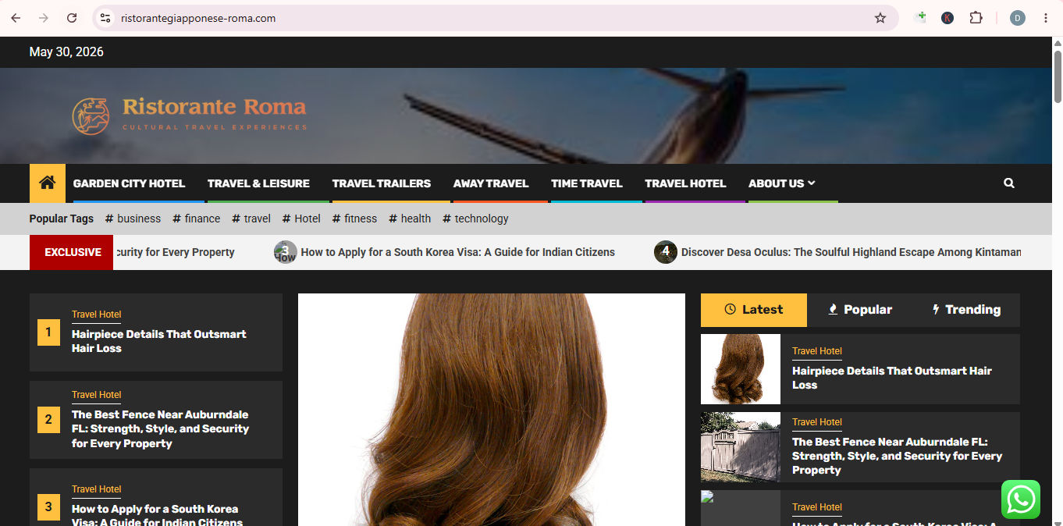The width and height of the screenshot is (1063, 526).
Task: Open Travel Trailers menu item
Action: click(x=382, y=183)
